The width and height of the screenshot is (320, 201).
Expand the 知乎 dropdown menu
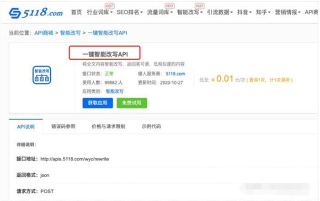(263, 12)
